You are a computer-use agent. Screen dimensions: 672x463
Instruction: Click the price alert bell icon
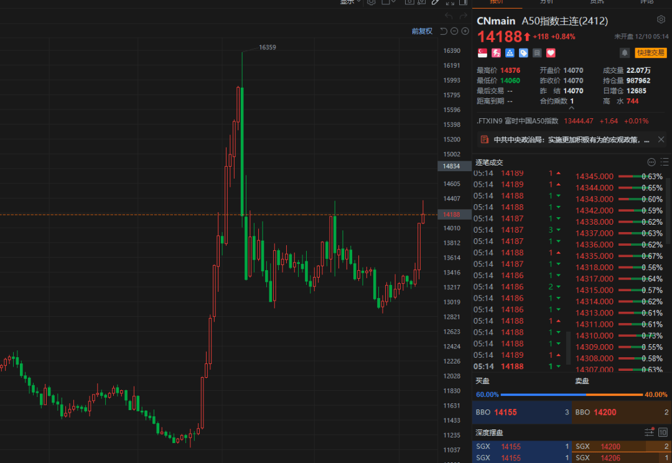[x=625, y=53]
